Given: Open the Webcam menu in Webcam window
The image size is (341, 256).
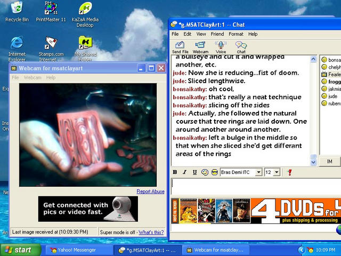Looking at the screenshot, I should pos(33,77).
